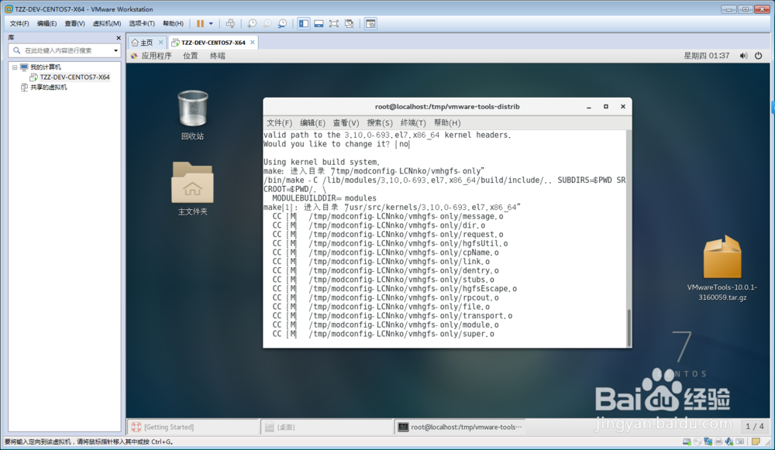Click the sound card status bar icon
The width and height of the screenshot is (775, 450).
(729, 441)
